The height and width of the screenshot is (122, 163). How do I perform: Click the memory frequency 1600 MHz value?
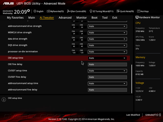click(140, 66)
